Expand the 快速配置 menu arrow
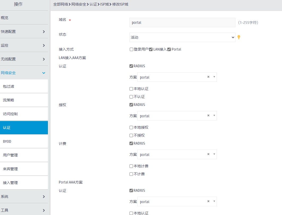Viewport: 282px width, 215px height. pos(44,32)
